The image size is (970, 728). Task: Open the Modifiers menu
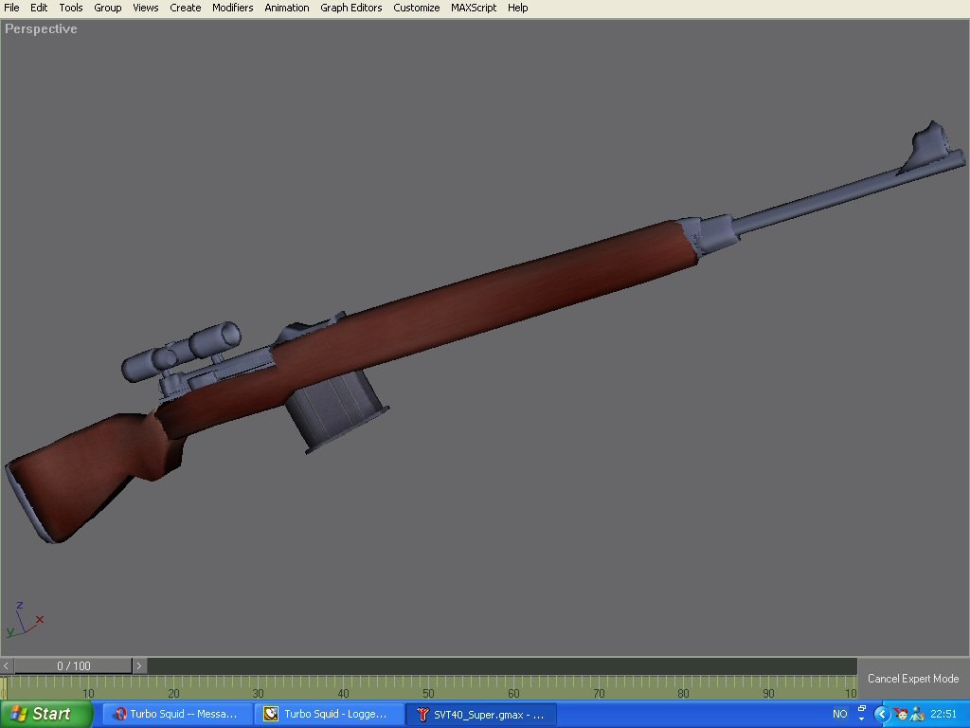click(232, 8)
